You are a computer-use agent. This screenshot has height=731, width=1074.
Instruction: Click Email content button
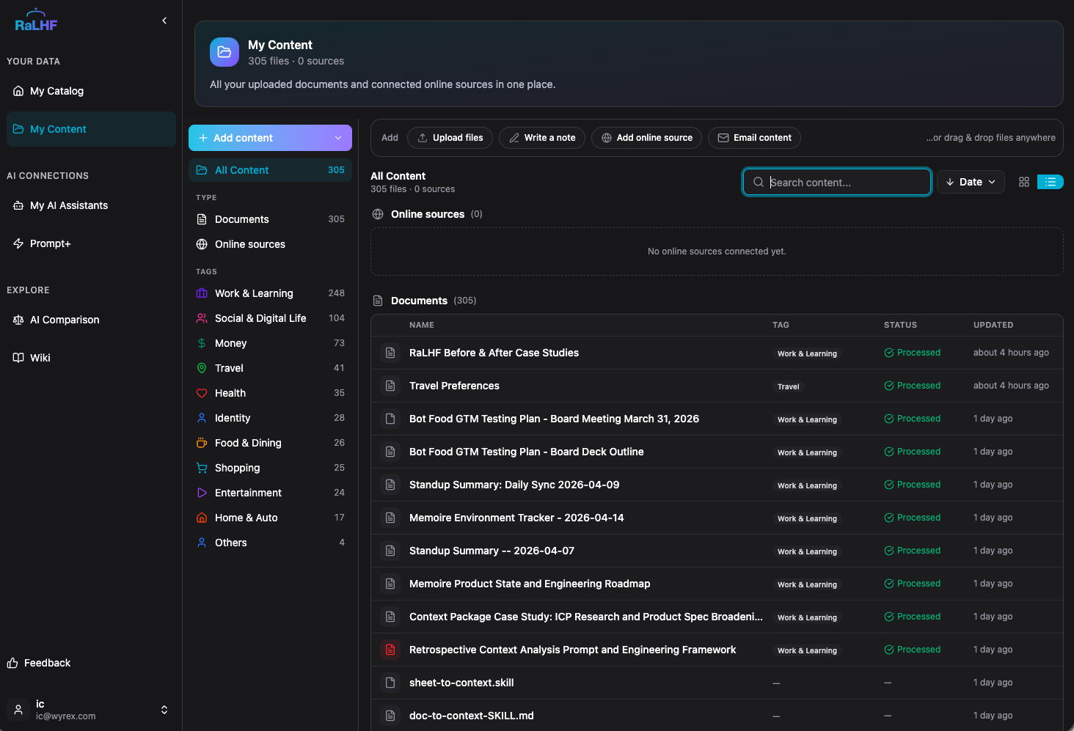tap(754, 138)
